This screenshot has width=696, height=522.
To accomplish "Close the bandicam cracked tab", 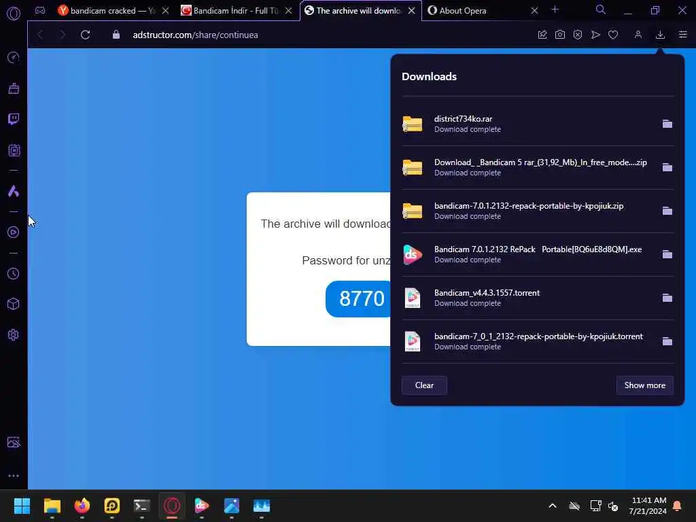I will tap(165, 11).
